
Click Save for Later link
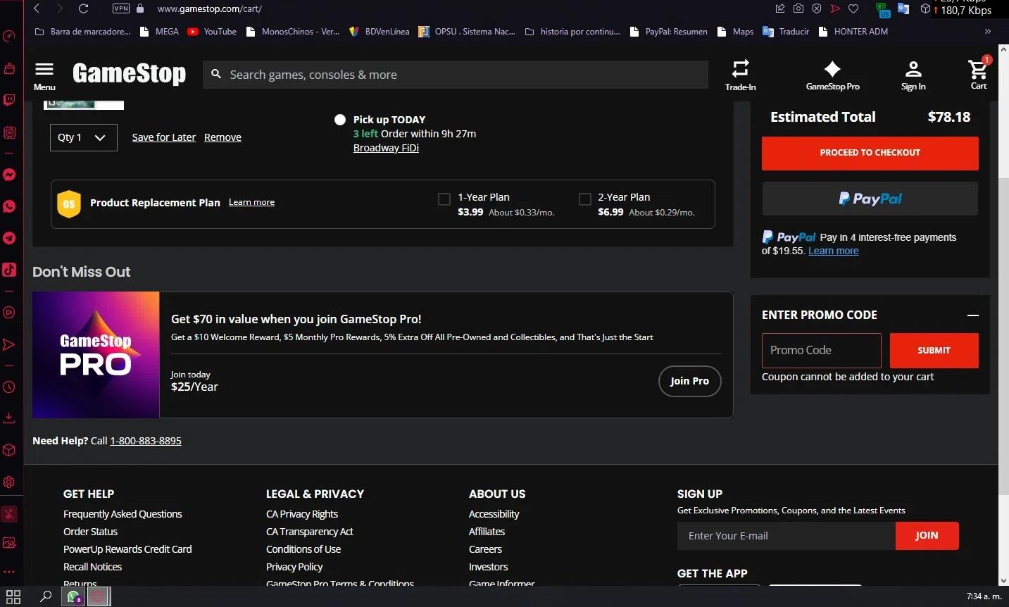pyautogui.click(x=164, y=137)
